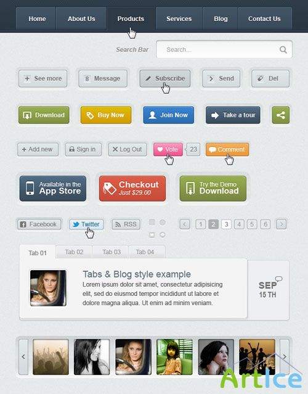
Task: Tick the unchecked square checkbox
Action: [152, 235]
